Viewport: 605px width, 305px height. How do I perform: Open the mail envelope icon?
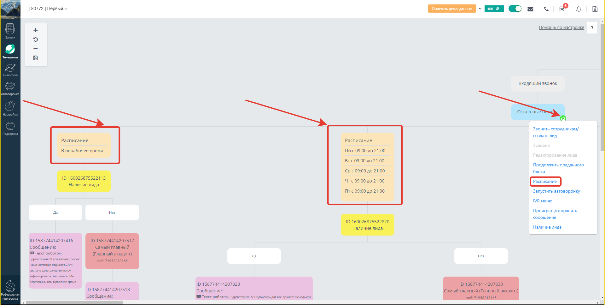(530, 9)
